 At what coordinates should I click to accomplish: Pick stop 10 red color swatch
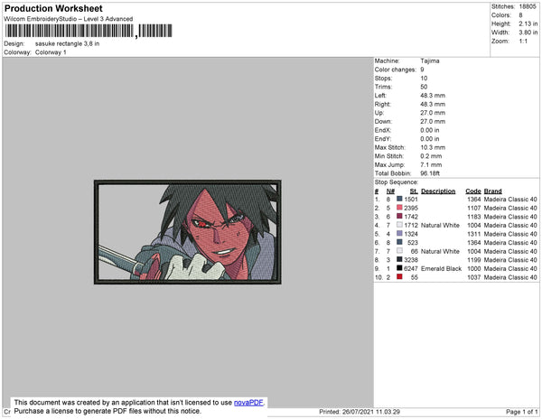click(x=399, y=276)
